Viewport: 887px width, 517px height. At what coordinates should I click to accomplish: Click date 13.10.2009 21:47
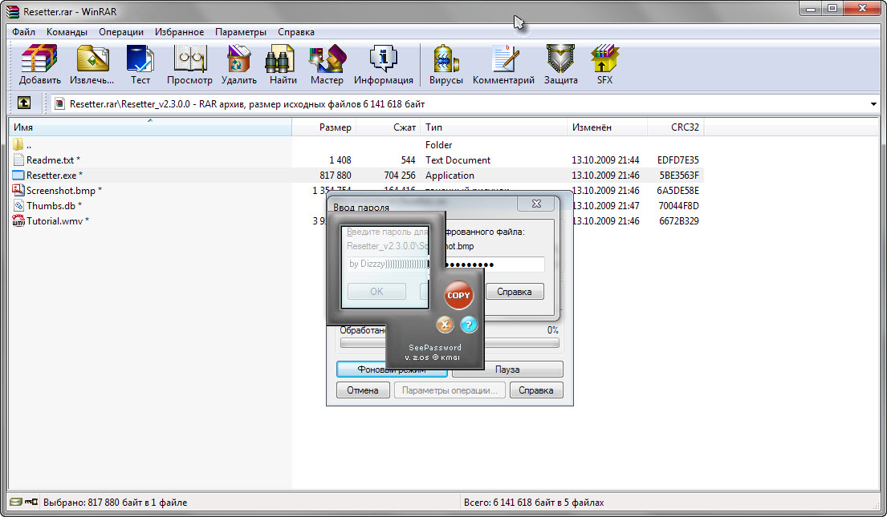[x=605, y=206]
